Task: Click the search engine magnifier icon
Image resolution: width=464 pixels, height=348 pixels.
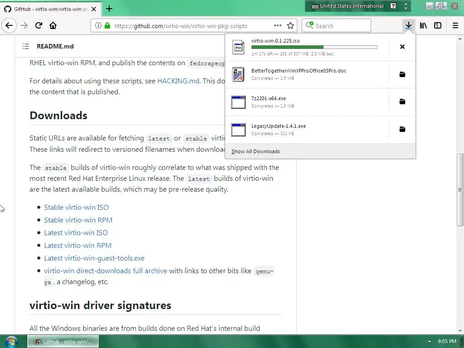Action: pos(309,25)
